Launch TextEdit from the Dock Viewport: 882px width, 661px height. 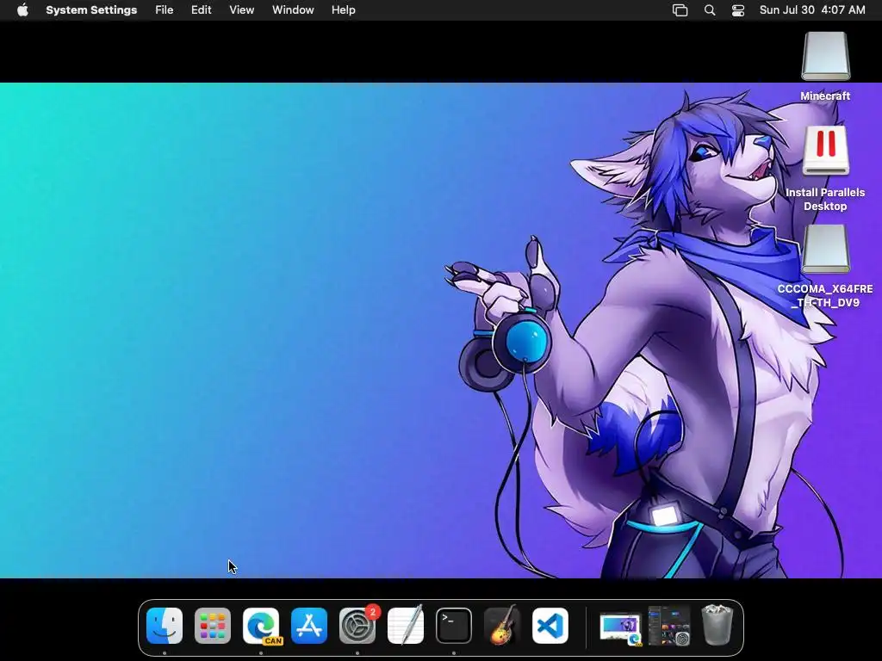pos(406,626)
